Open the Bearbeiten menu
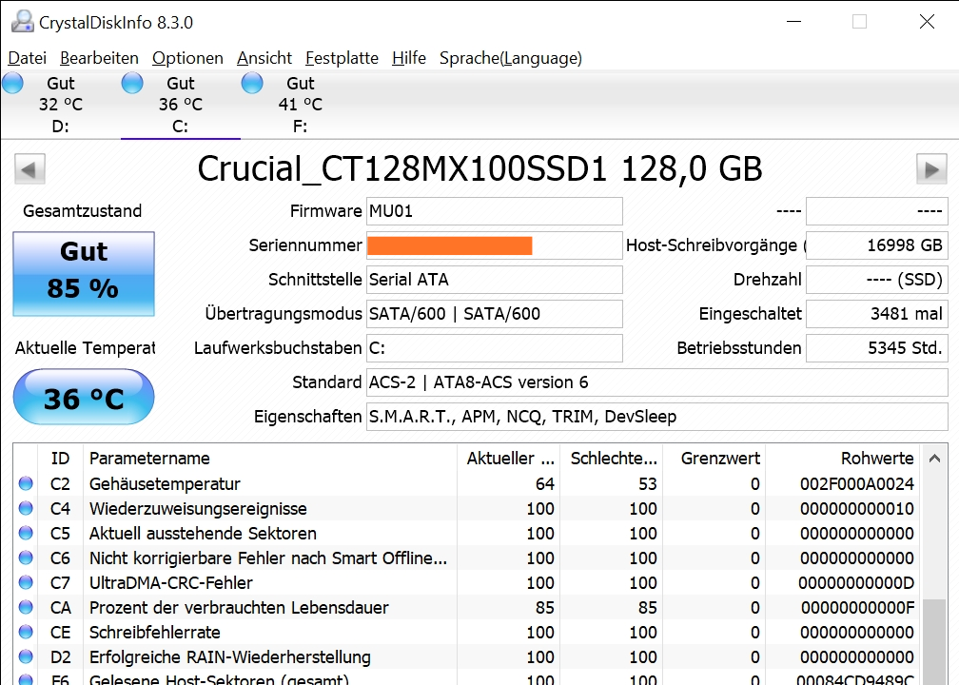 click(99, 58)
